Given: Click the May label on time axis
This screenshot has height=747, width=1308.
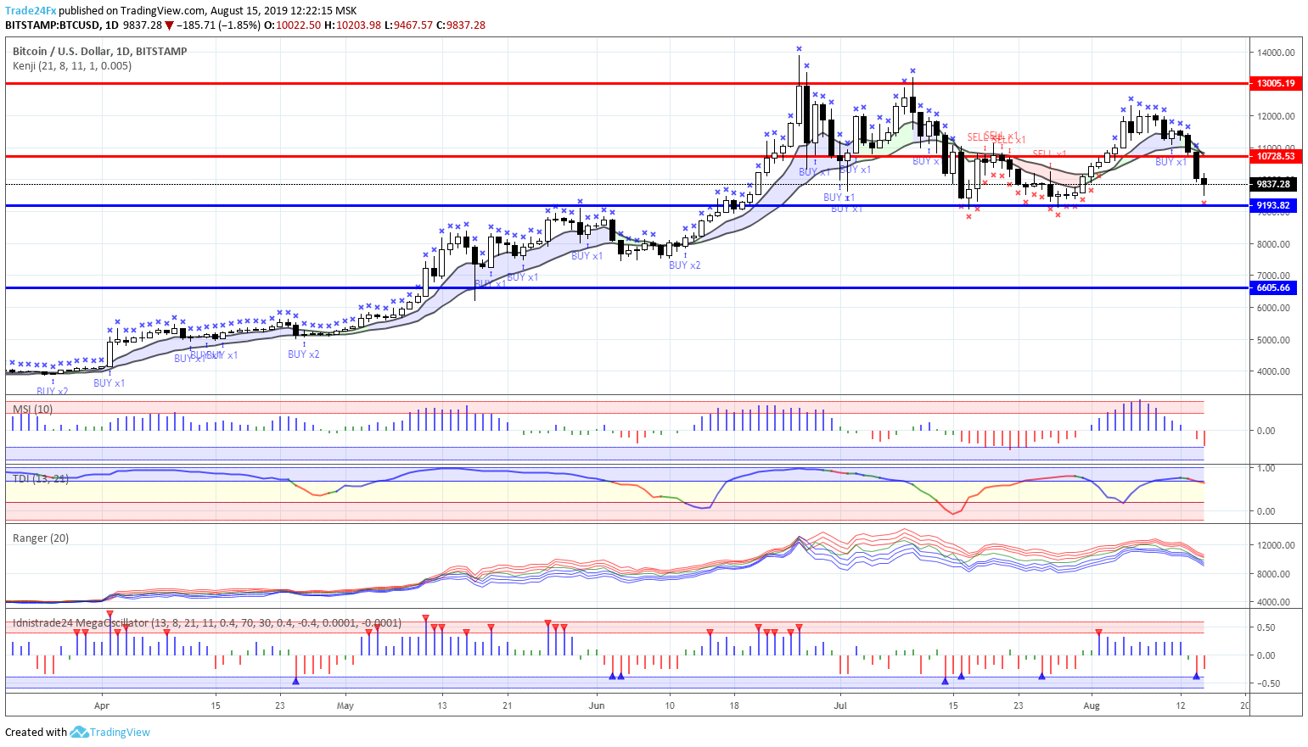Looking at the screenshot, I should point(345,705).
